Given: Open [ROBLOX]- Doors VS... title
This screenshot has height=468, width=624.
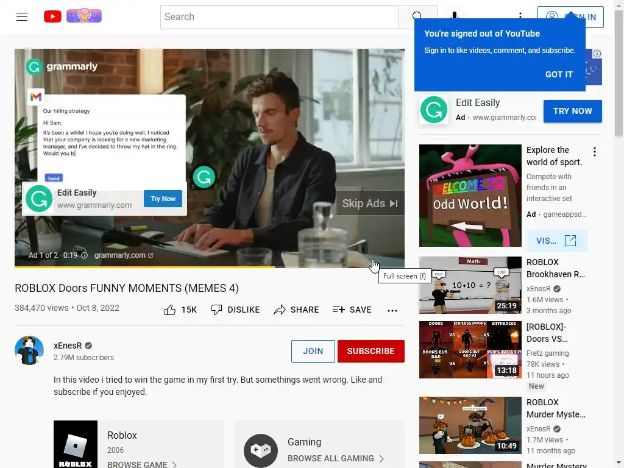Looking at the screenshot, I should [x=547, y=333].
